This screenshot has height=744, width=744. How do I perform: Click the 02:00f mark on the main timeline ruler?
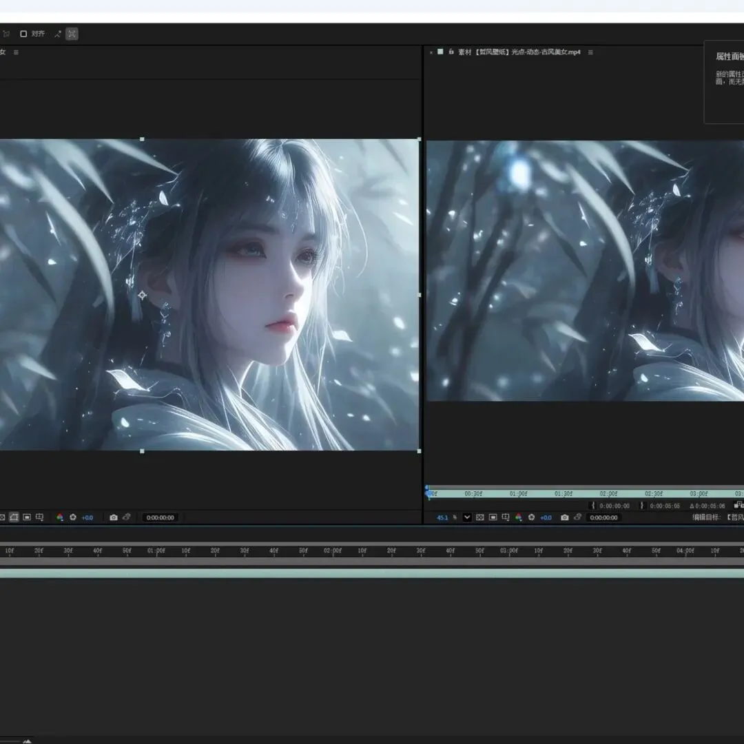point(333,551)
